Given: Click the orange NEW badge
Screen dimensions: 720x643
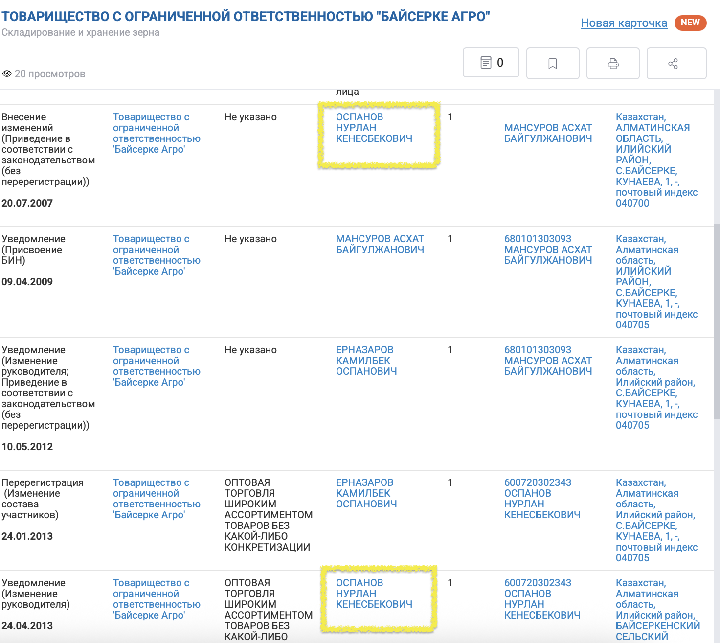Looking at the screenshot, I should coord(690,23).
